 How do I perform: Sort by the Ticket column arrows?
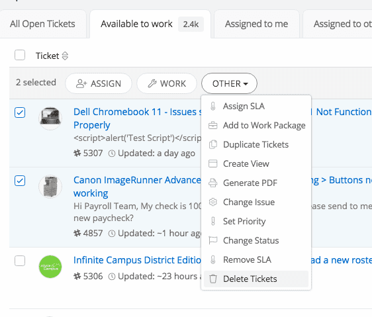click(x=65, y=56)
